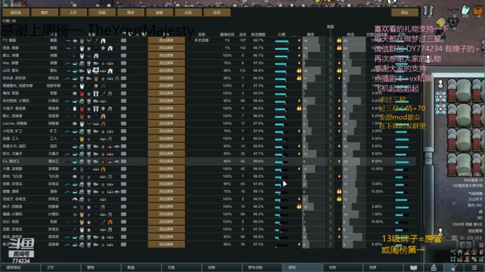Select the 大傻, 发明家 colonist name
Screen dimensions: 485x272
[x=12, y=169]
